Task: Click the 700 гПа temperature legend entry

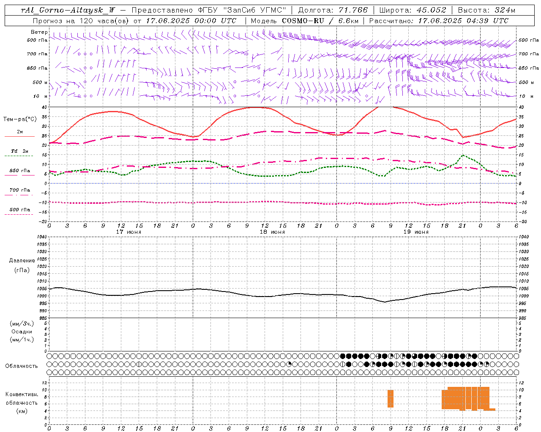Action: click(x=20, y=190)
